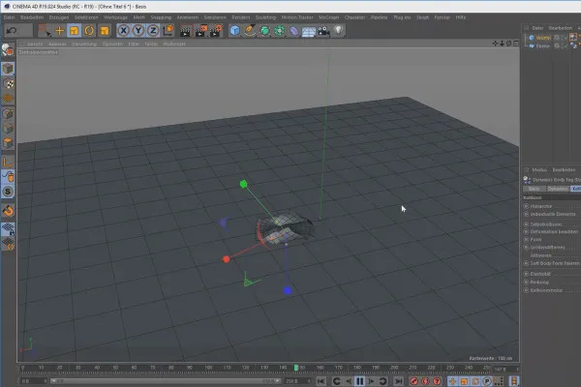Add a light object
Viewport: 581px width, 387px height.
[338, 31]
